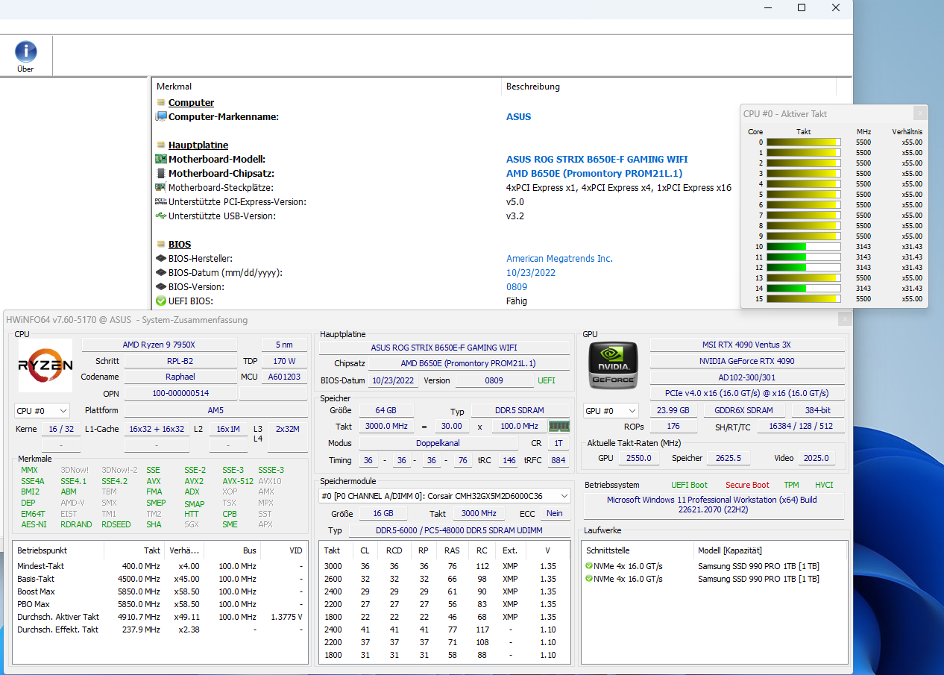
Task: Click the green RAM module icon
Action: (x=559, y=426)
